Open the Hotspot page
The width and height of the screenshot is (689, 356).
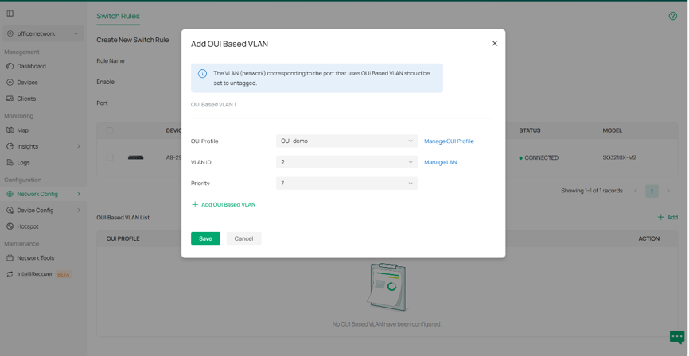tap(28, 226)
